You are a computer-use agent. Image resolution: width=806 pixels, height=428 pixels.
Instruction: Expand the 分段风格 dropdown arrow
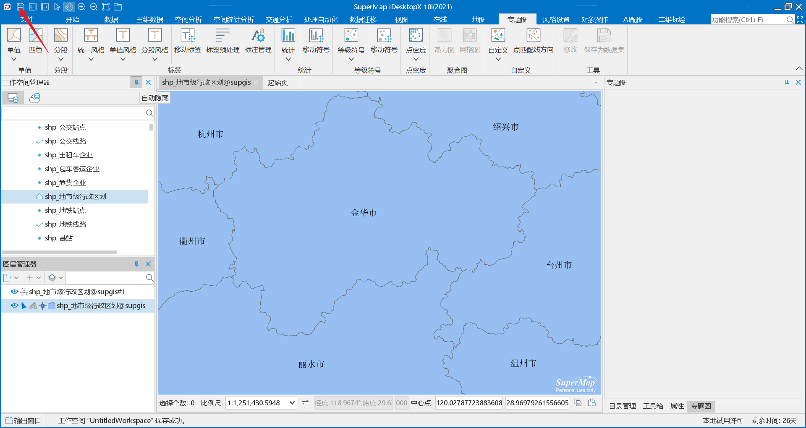coord(155,59)
